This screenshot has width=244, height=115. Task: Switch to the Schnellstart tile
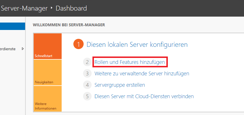[x=47, y=47]
